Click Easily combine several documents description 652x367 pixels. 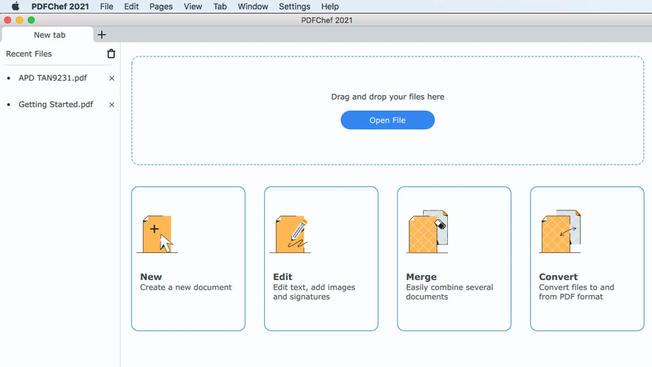coord(450,292)
